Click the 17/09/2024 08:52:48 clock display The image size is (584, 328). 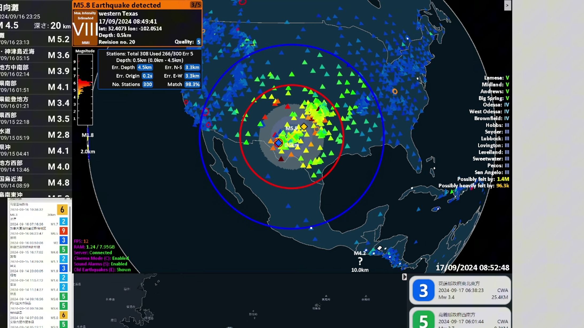pos(472,267)
